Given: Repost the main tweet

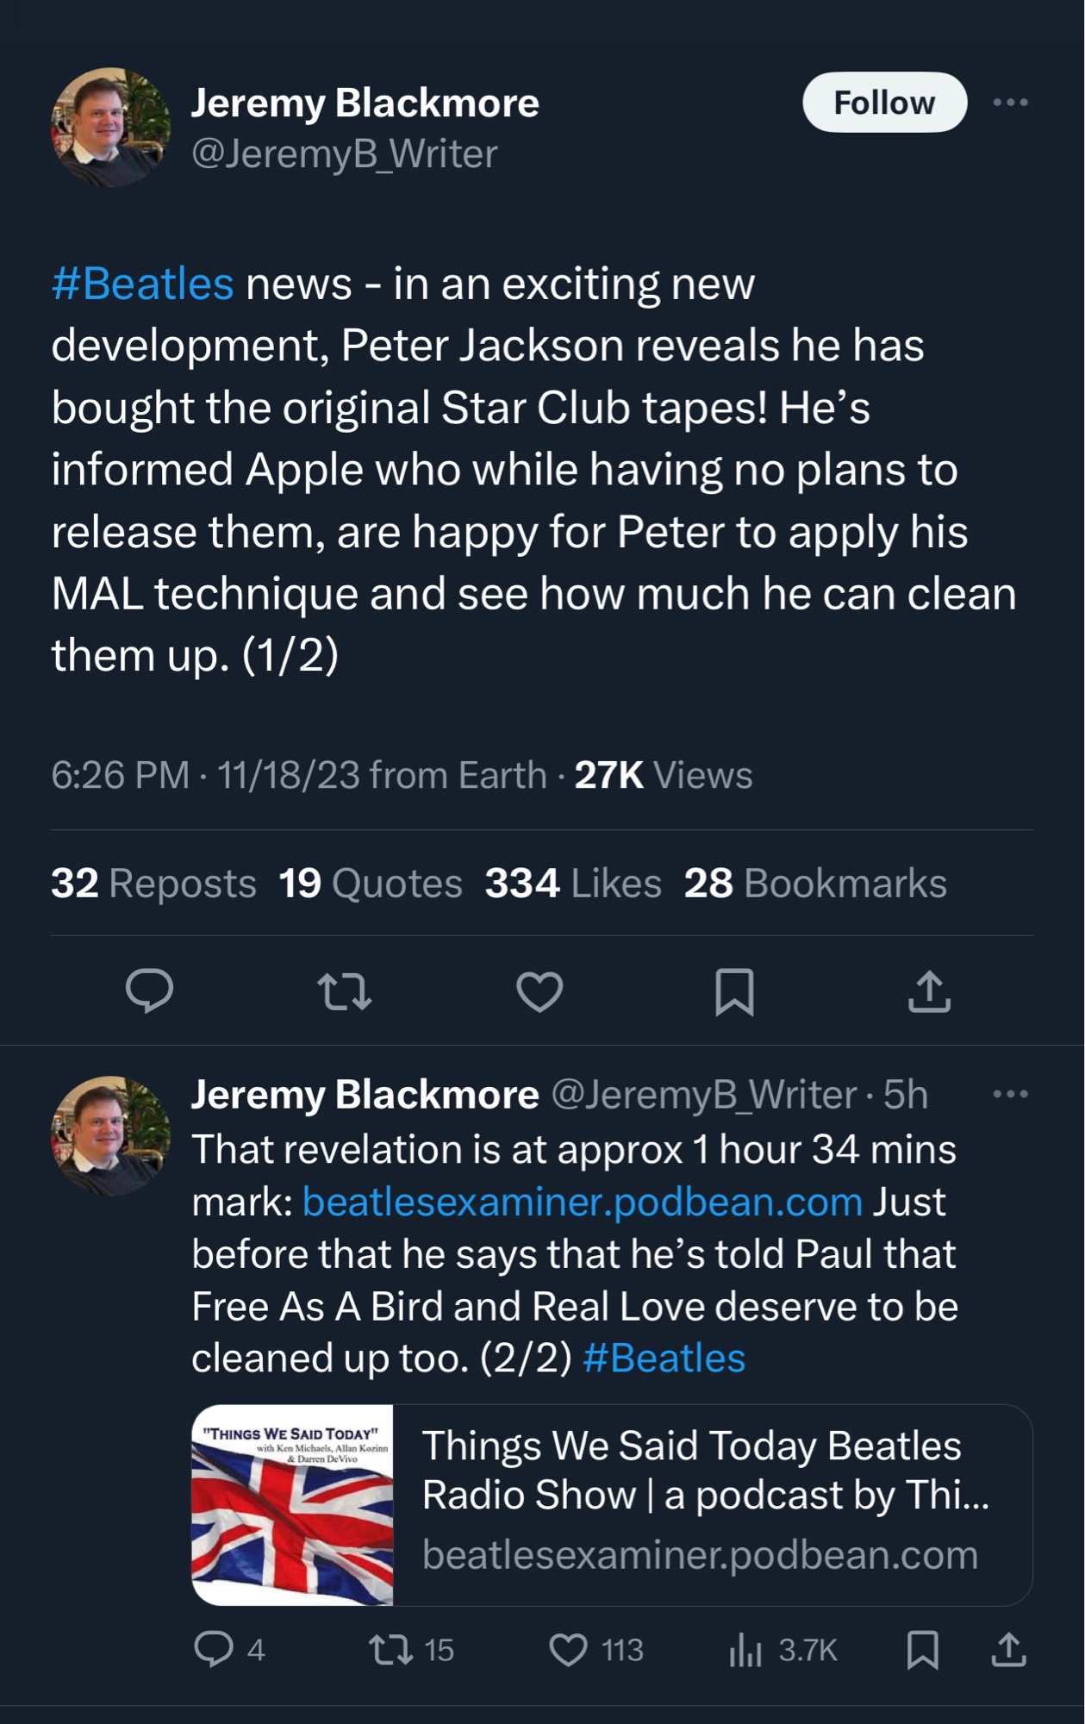Looking at the screenshot, I should point(345,990).
